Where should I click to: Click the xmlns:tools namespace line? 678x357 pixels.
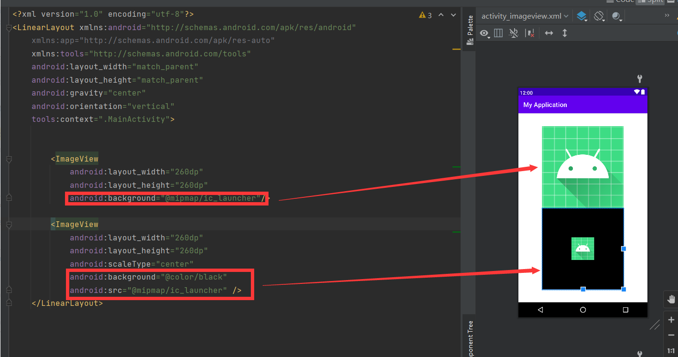pyautogui.click(x=141, y=54)
